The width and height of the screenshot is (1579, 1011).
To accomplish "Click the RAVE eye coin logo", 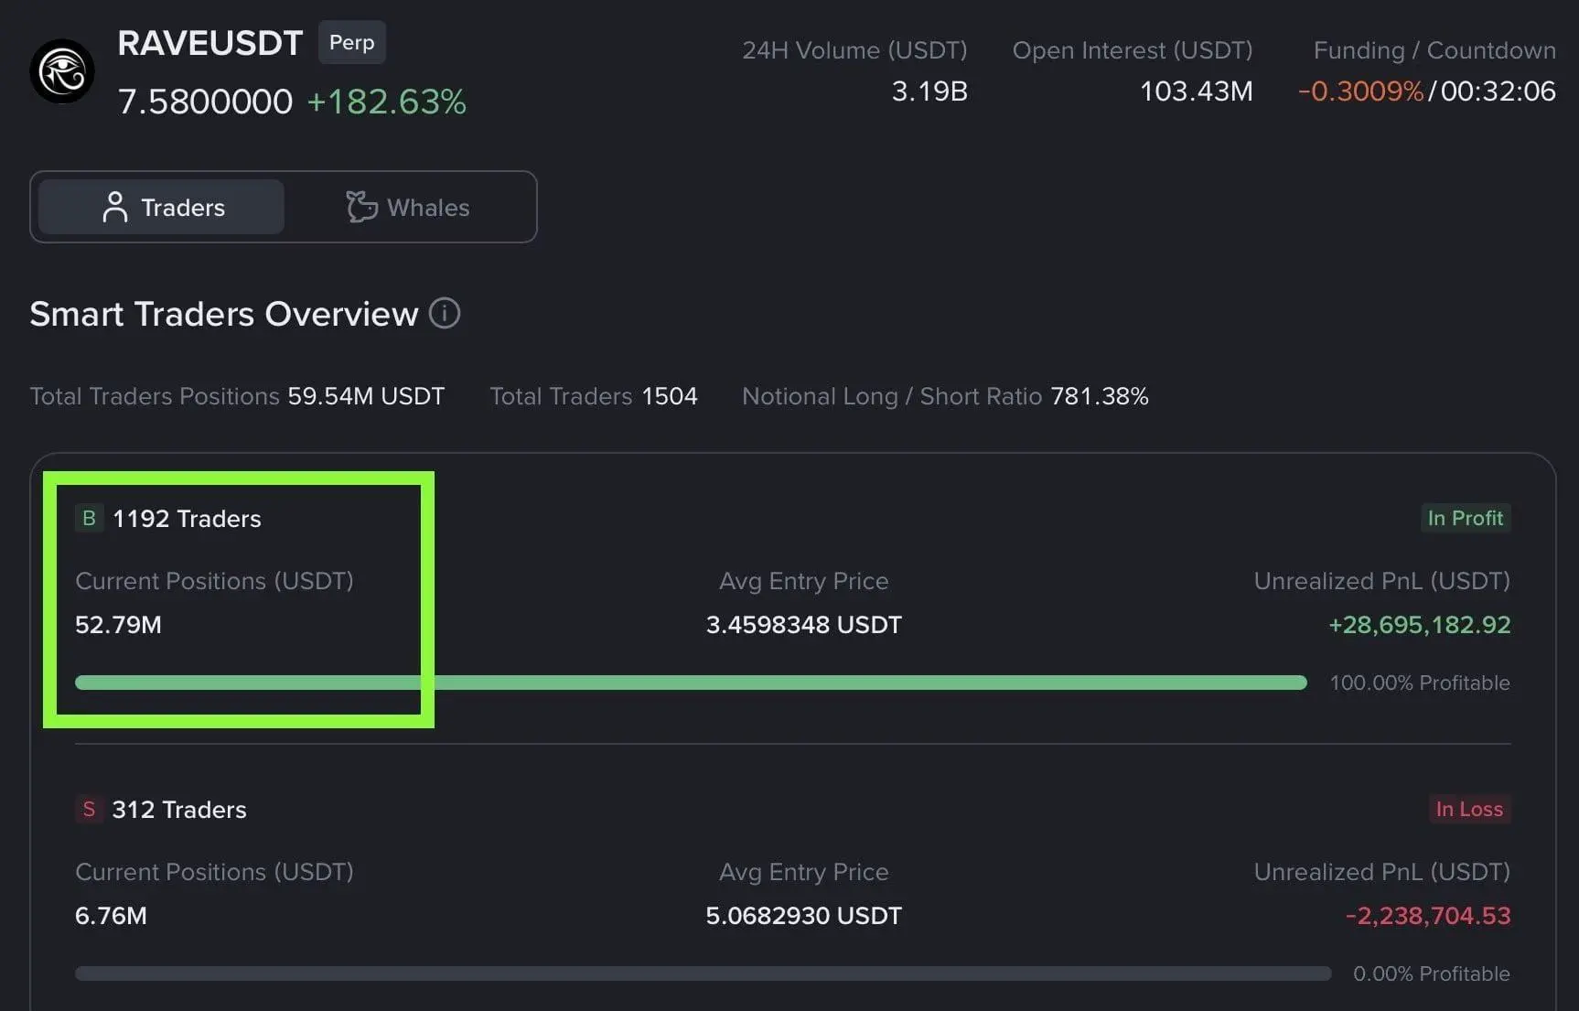I will pyautogui.click(x=62, y=71).
